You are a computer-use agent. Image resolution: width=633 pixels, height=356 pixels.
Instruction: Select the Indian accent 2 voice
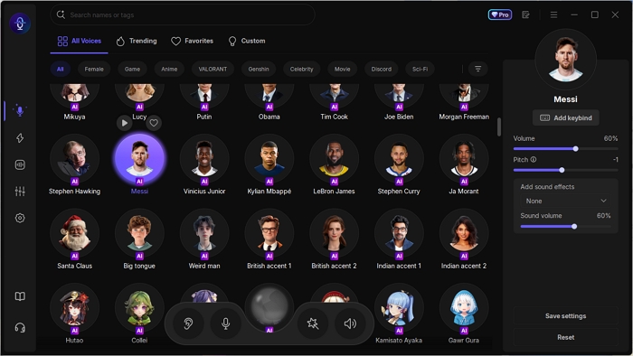pyautogui.click(x=464, y=239)
